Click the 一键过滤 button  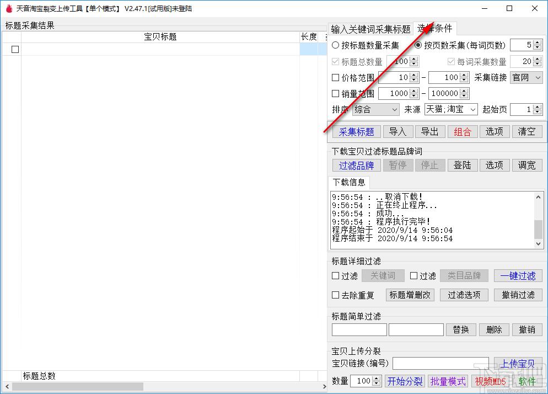(x=518, y=276)
